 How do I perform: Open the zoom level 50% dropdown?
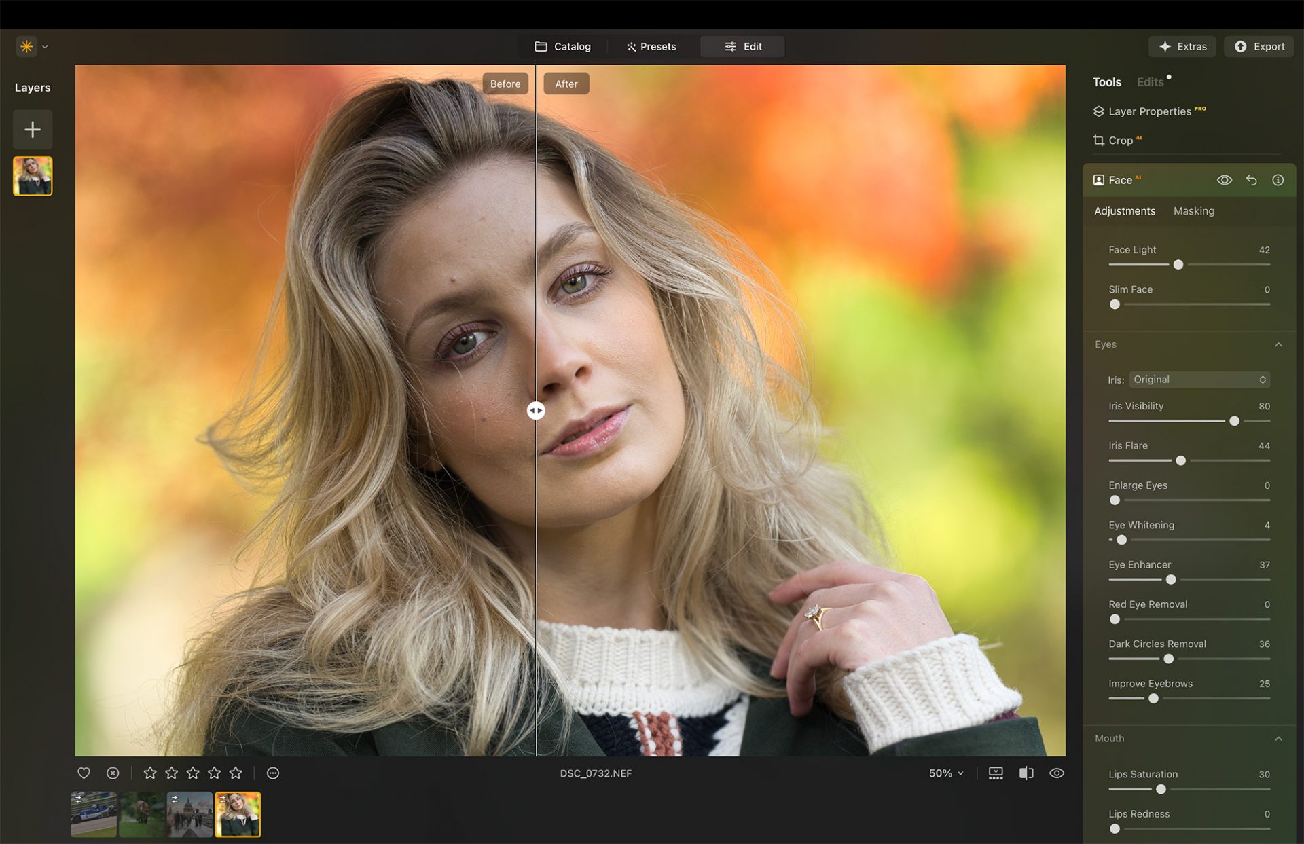point(945,773)
